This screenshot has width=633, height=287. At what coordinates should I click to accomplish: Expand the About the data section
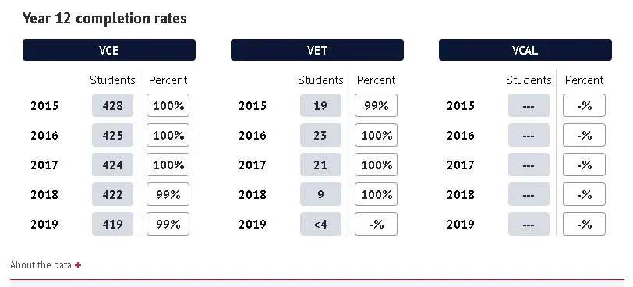point(45,265)
